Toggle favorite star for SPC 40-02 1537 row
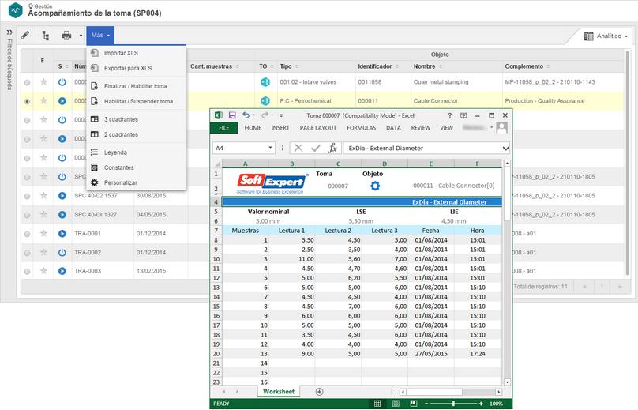The image size is (638, 410). 43,195
